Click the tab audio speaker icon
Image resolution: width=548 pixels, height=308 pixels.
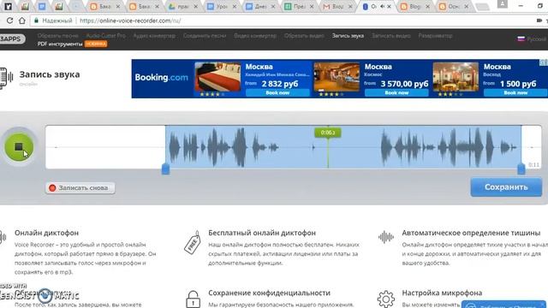[382, 6]
